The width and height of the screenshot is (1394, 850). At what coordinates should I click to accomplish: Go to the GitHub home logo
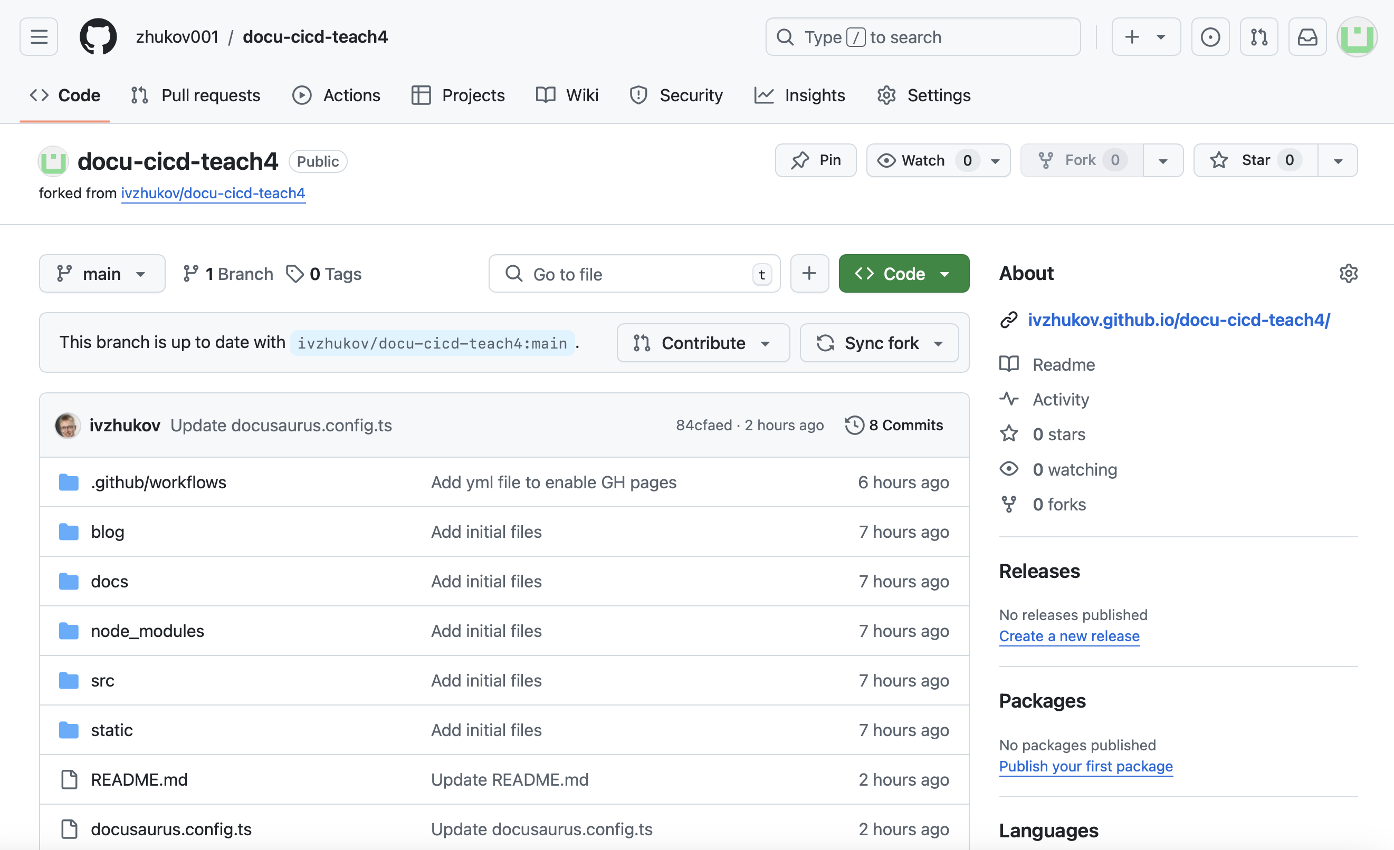click(x=98, y=37)
